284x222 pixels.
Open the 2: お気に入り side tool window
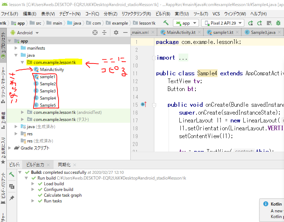click(x=3, y=151)
